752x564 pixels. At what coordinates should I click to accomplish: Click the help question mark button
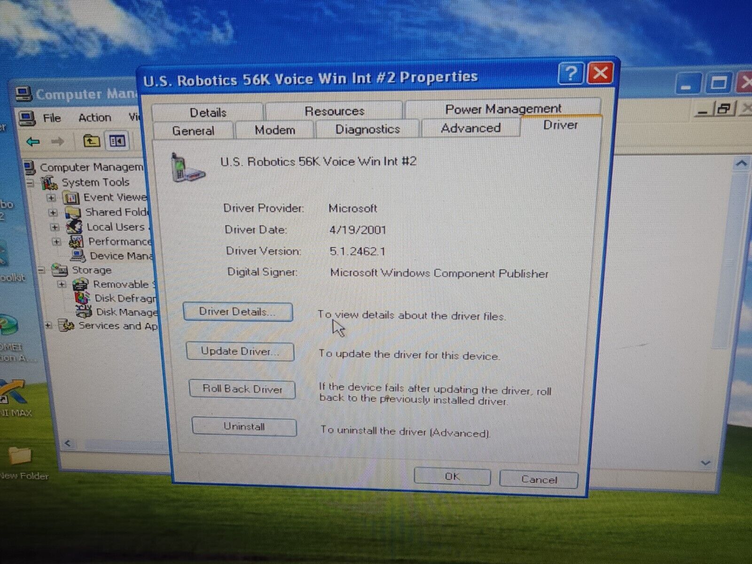point(571,74)
